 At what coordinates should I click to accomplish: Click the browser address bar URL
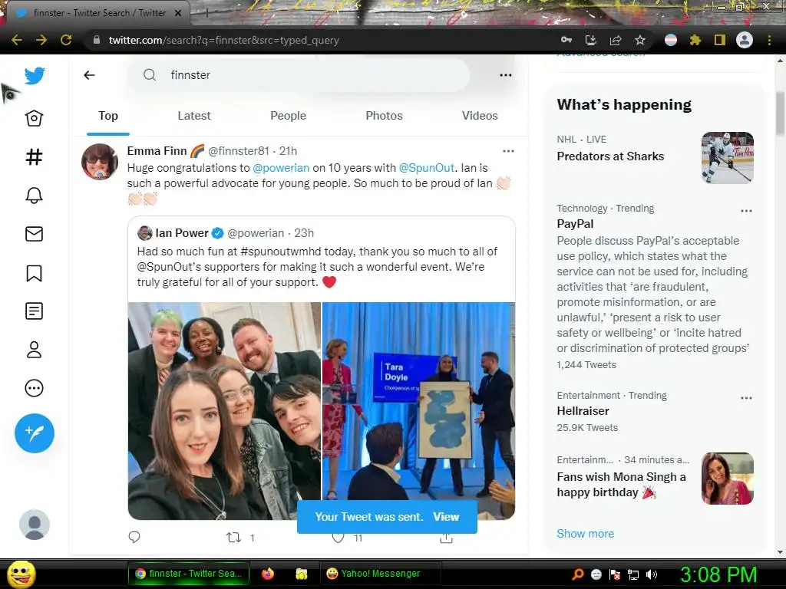223,40
